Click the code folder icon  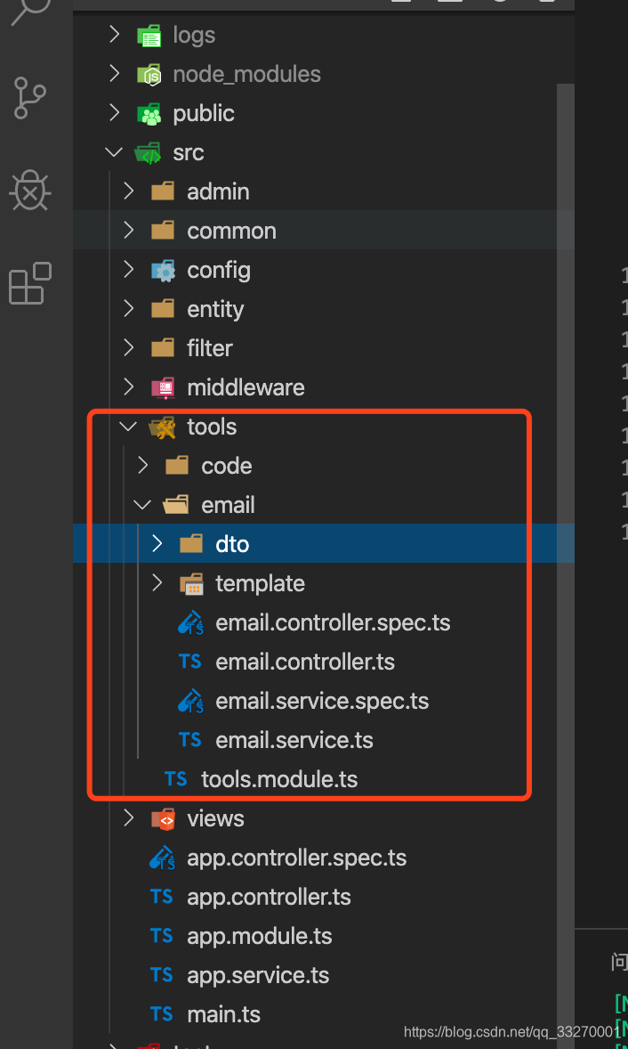click(178, 466)
